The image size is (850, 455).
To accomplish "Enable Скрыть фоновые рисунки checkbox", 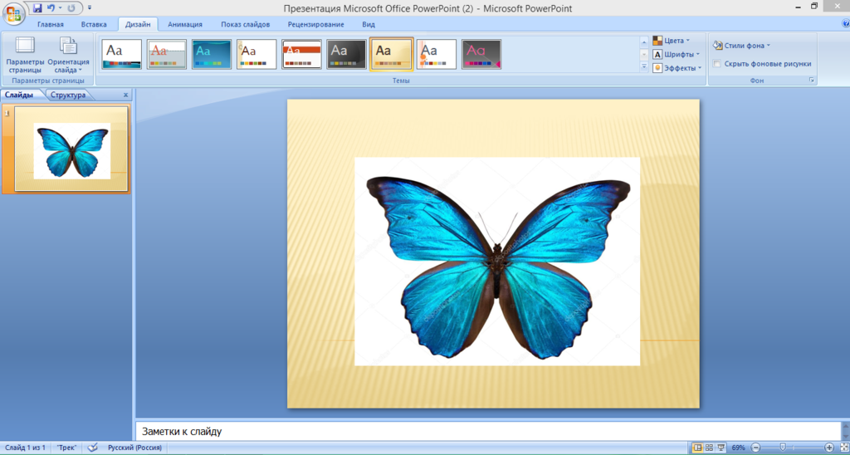I will (717, 63).
